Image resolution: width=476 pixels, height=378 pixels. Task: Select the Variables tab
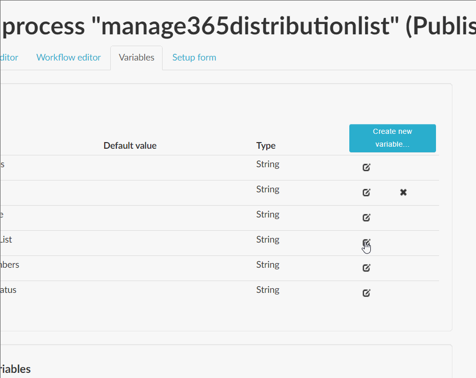pos(136,57)
